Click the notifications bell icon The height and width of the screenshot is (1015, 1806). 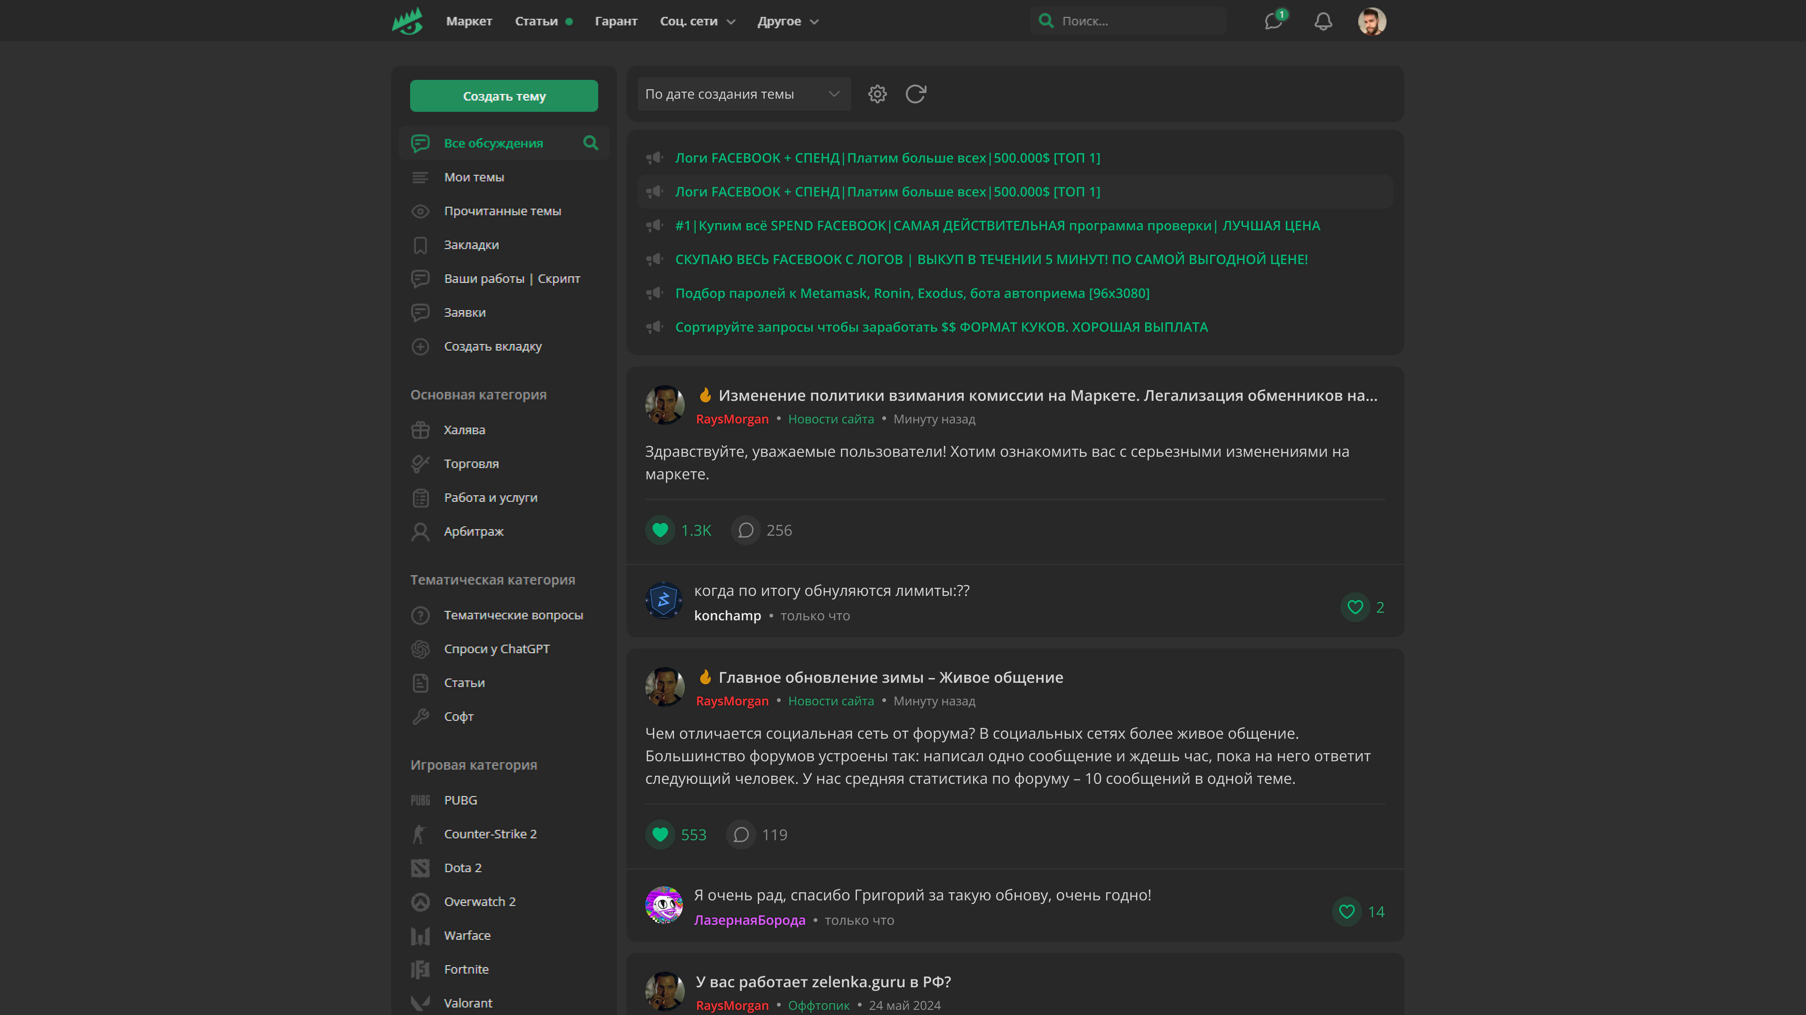1323,21
